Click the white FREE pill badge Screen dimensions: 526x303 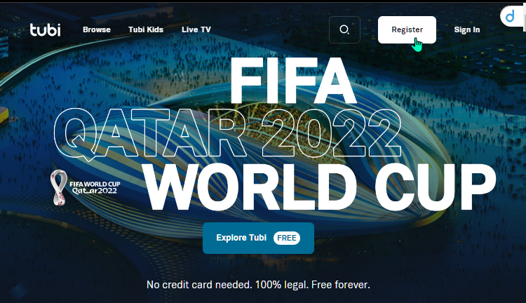point(286,238)
